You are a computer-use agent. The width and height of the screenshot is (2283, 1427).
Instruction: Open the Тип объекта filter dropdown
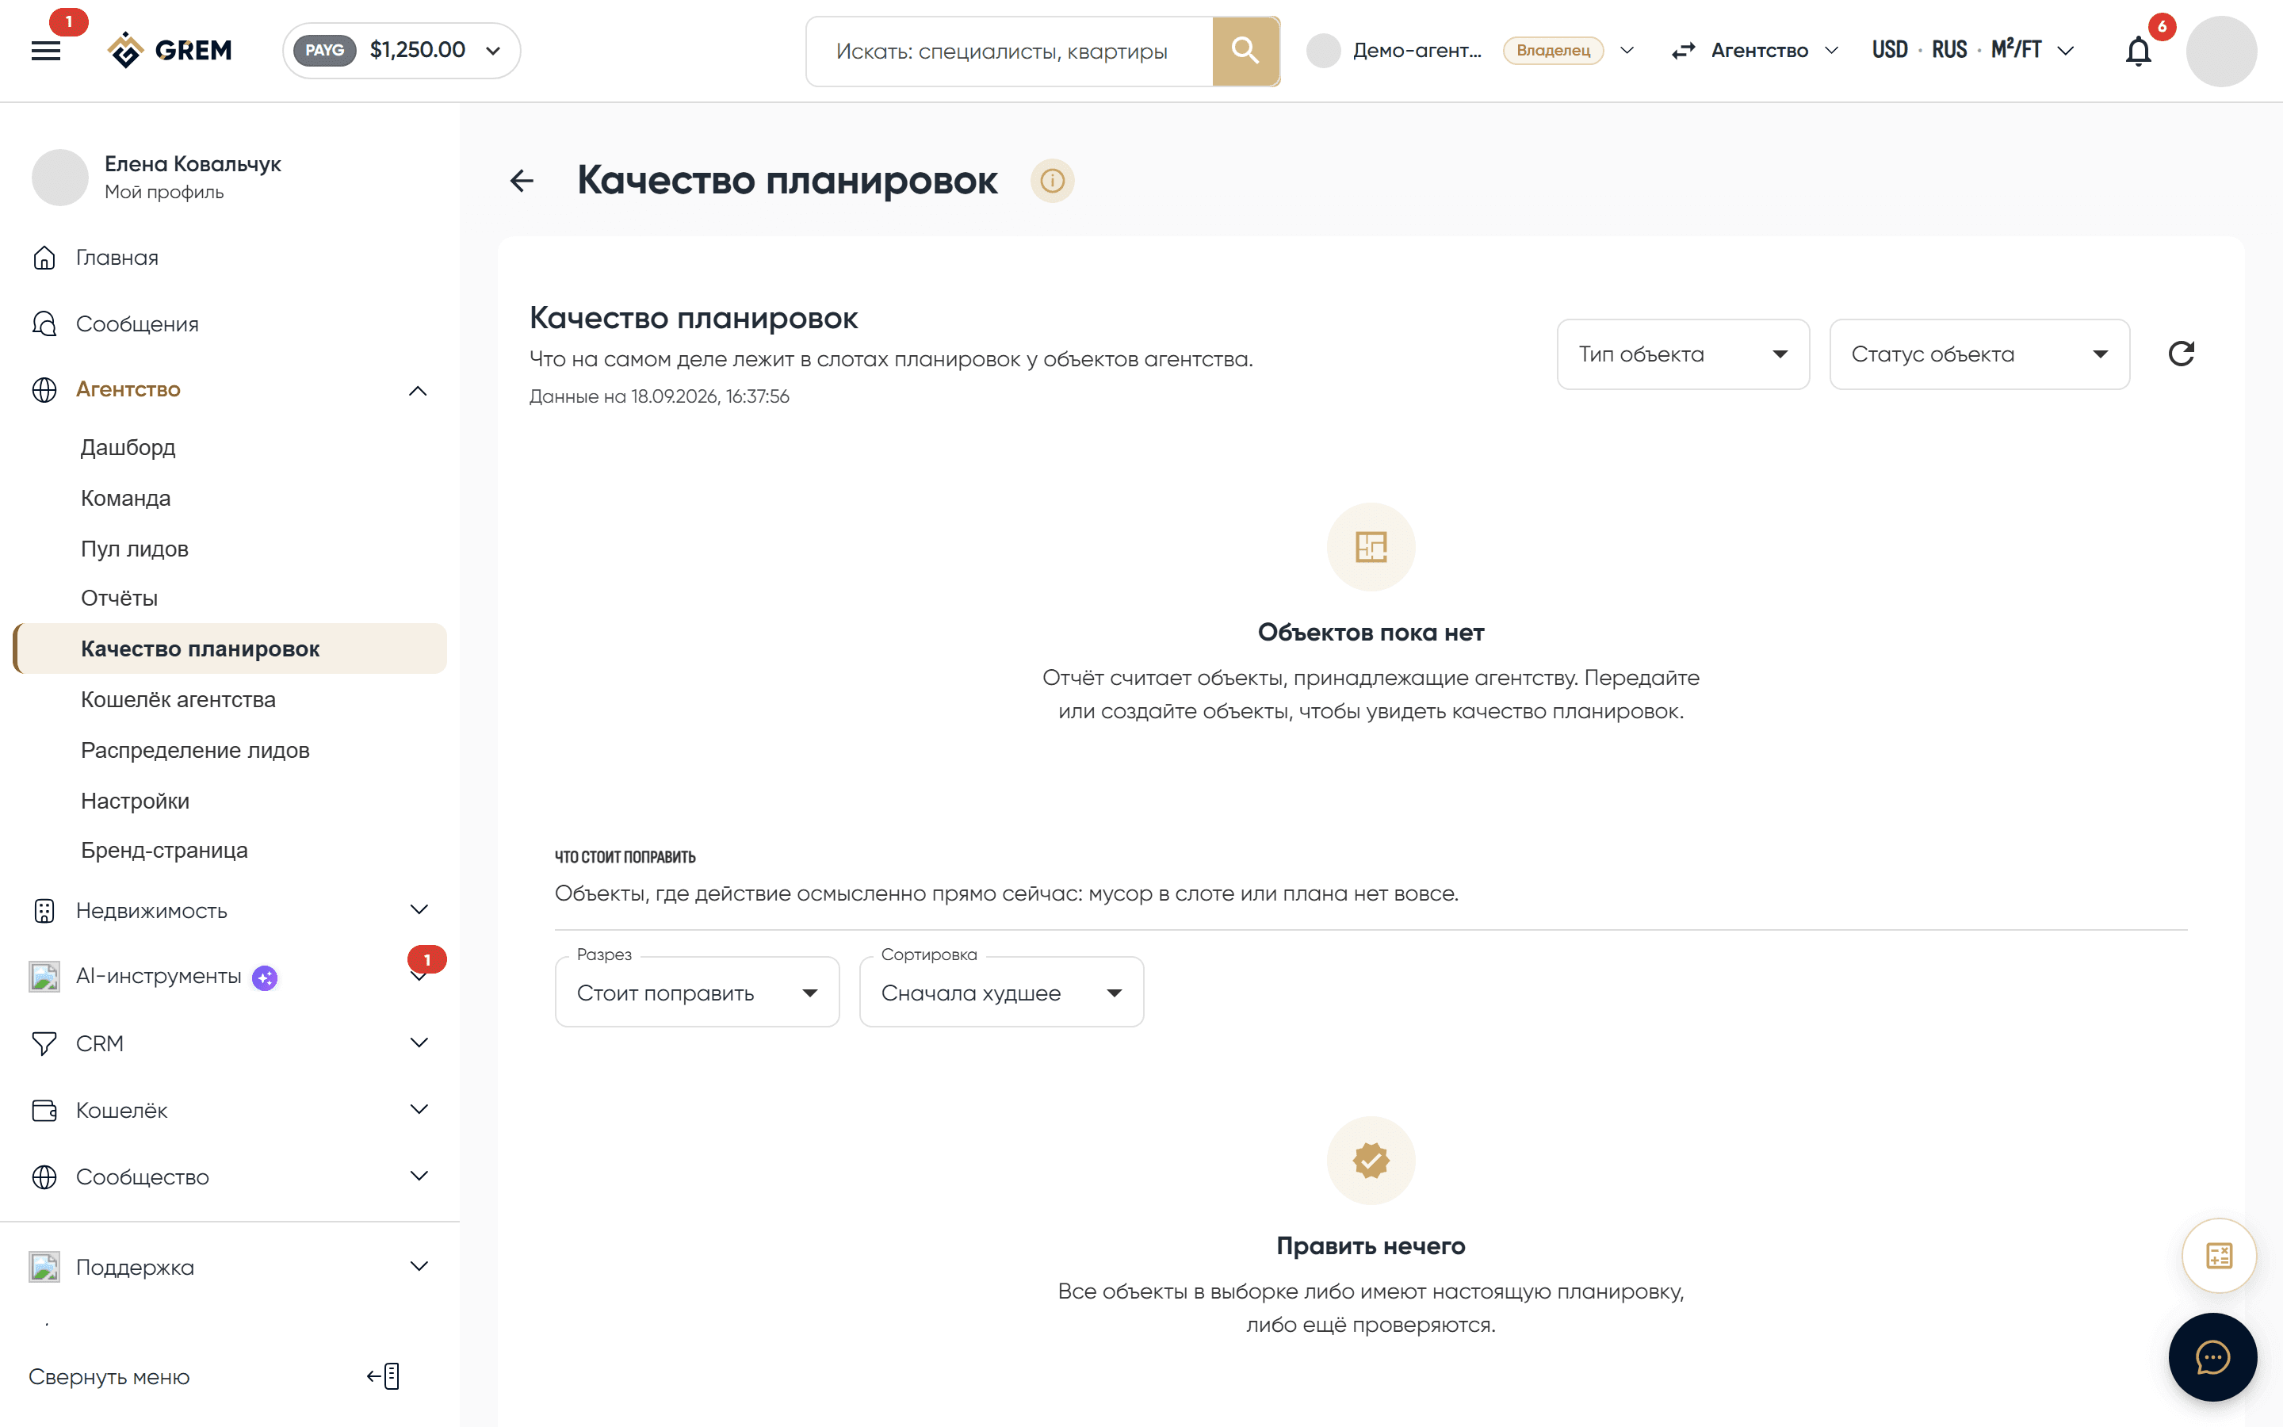(x=1683, y=354)
